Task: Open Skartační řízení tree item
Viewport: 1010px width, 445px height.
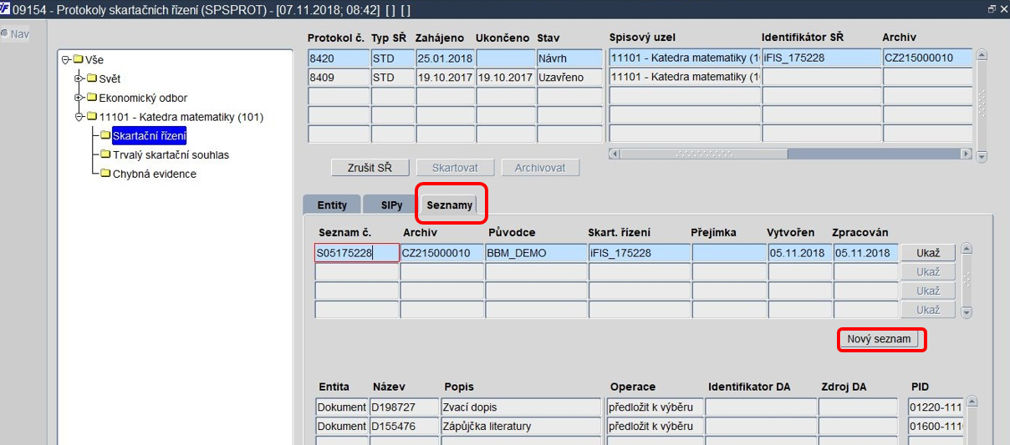Action: (149, 135)
